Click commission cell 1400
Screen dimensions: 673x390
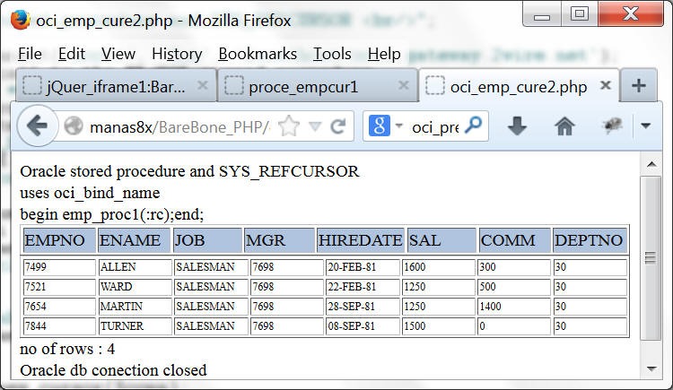[x=514, y=307]
